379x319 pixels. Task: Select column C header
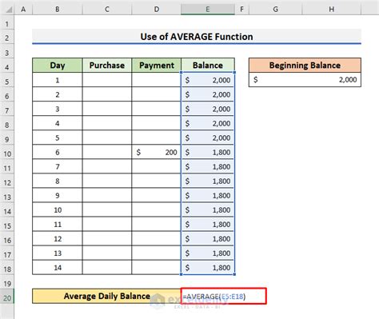(x=107, y=10)
